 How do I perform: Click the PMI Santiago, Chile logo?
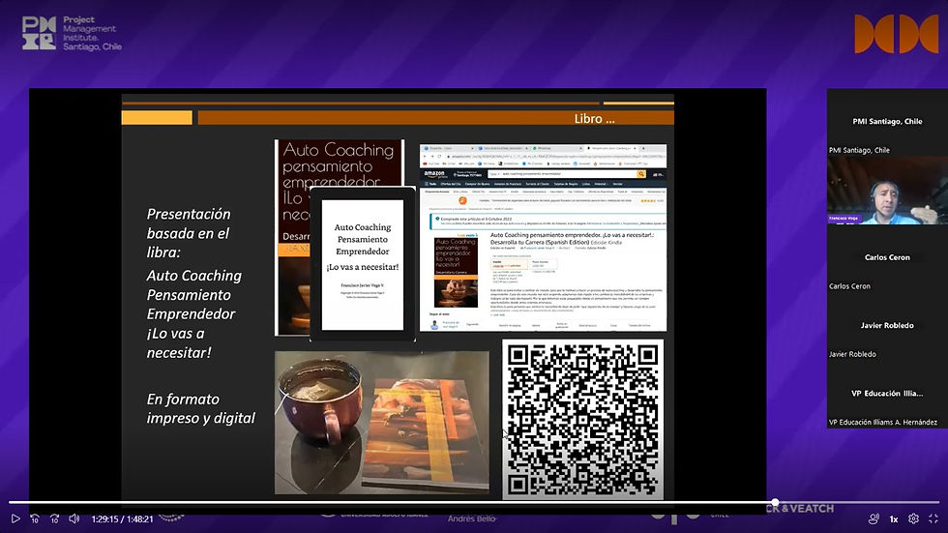pyautogui.click(x=72, y=33)
